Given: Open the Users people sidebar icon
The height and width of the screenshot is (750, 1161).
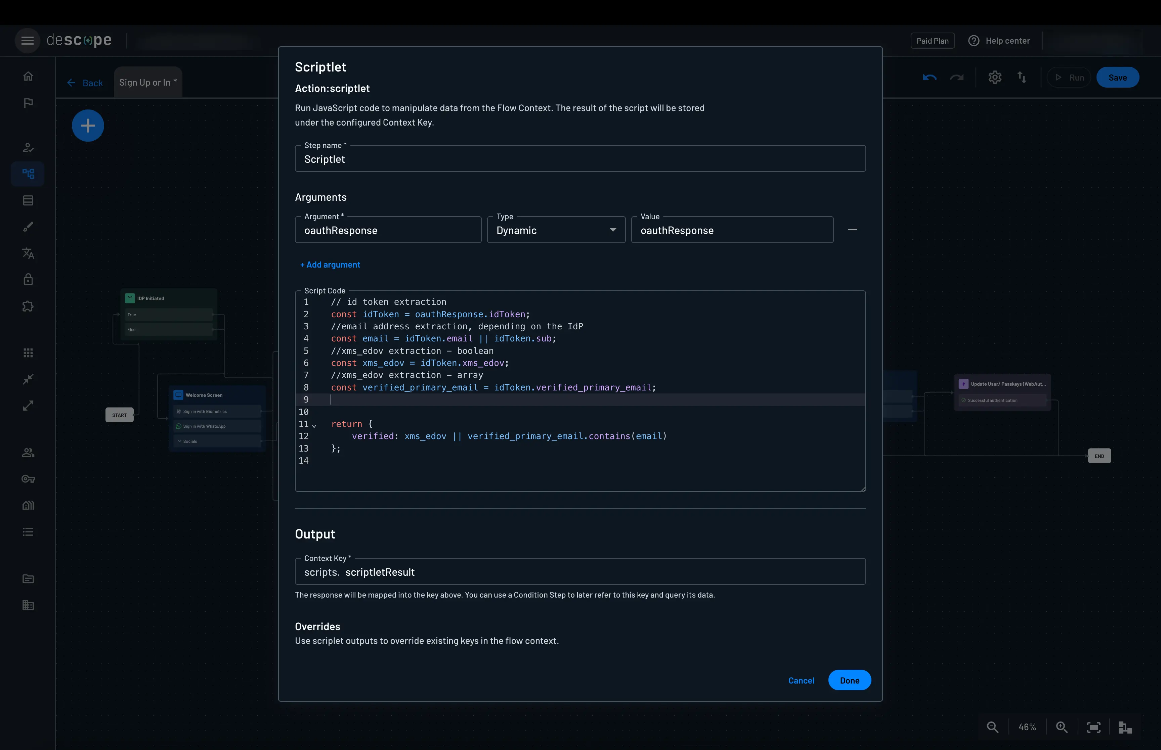Looking at the screenshot, I should (x=28, y=453).
